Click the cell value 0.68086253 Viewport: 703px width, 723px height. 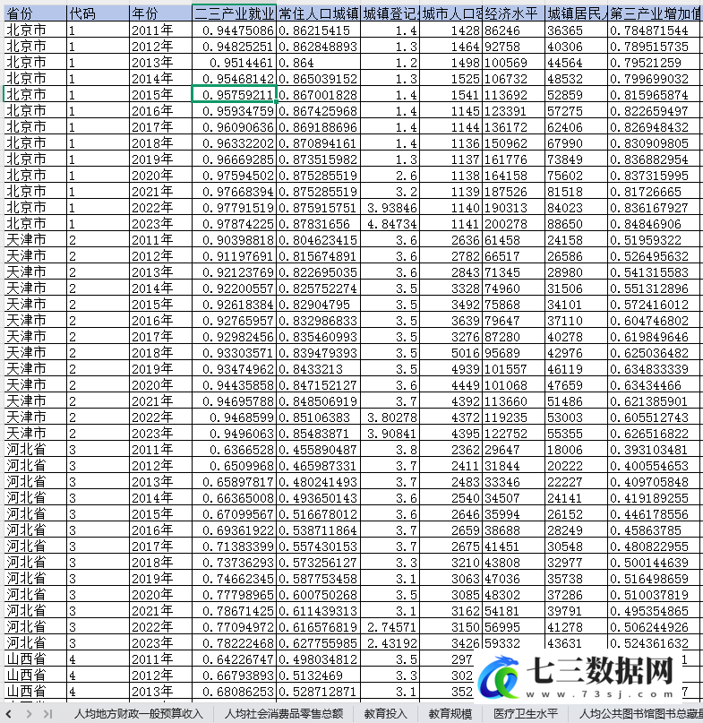click(234, 692)
